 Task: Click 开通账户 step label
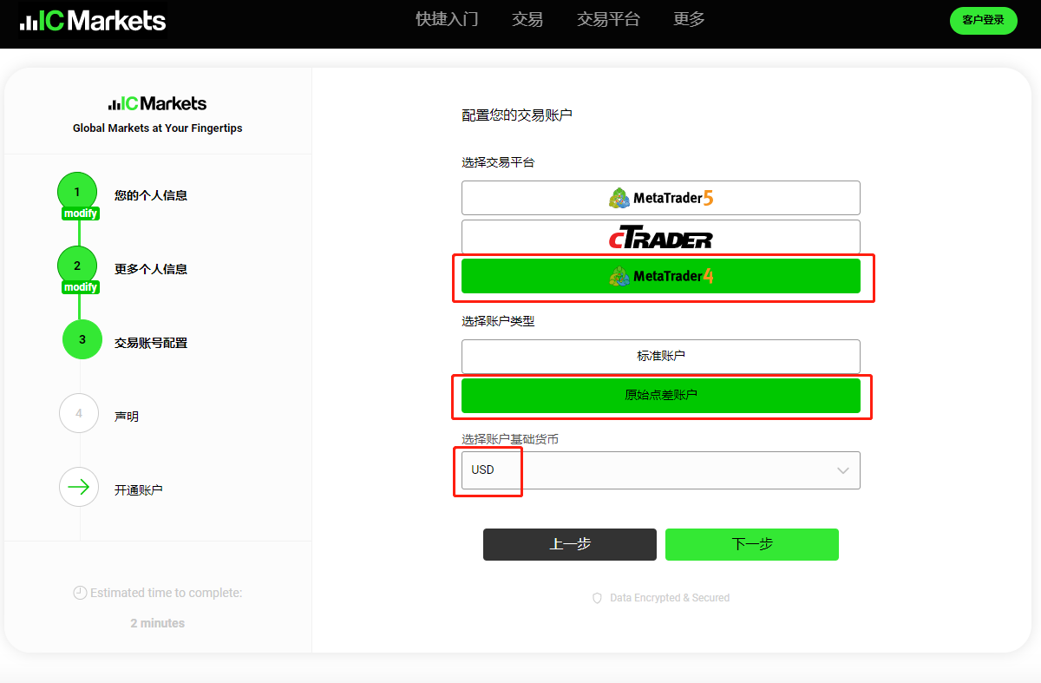[139, 489]
